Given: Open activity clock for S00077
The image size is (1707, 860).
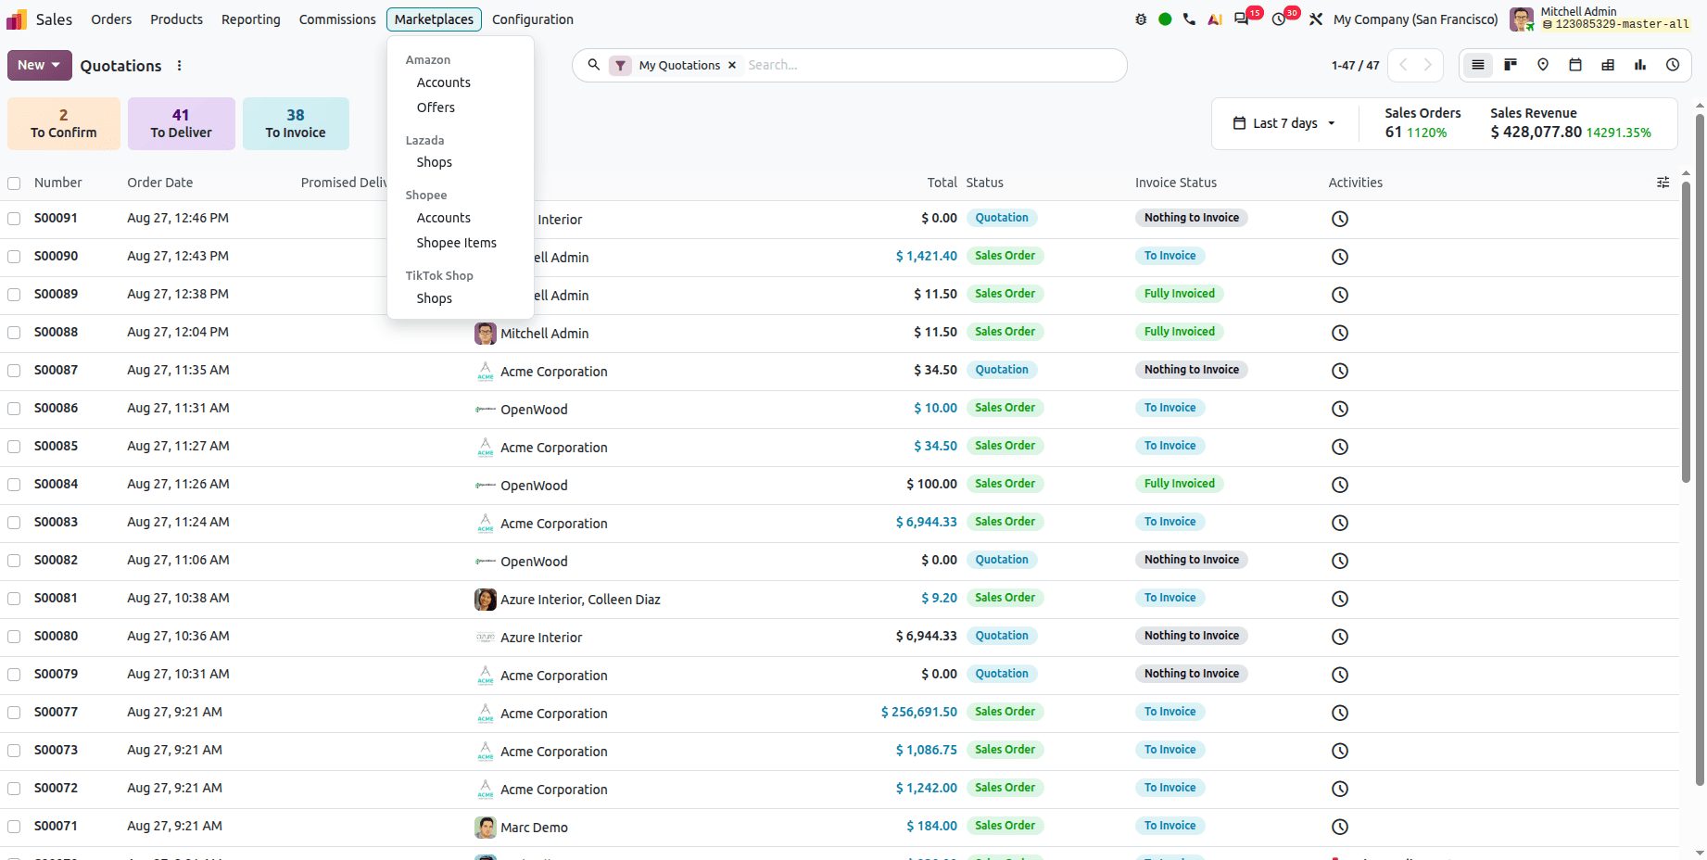Looking at the screenshot, I should [x=1340, y=713].
